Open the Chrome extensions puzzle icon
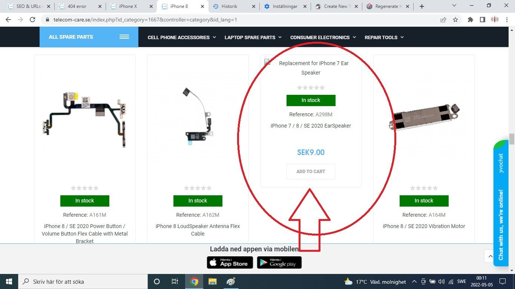 coord(470,20)
